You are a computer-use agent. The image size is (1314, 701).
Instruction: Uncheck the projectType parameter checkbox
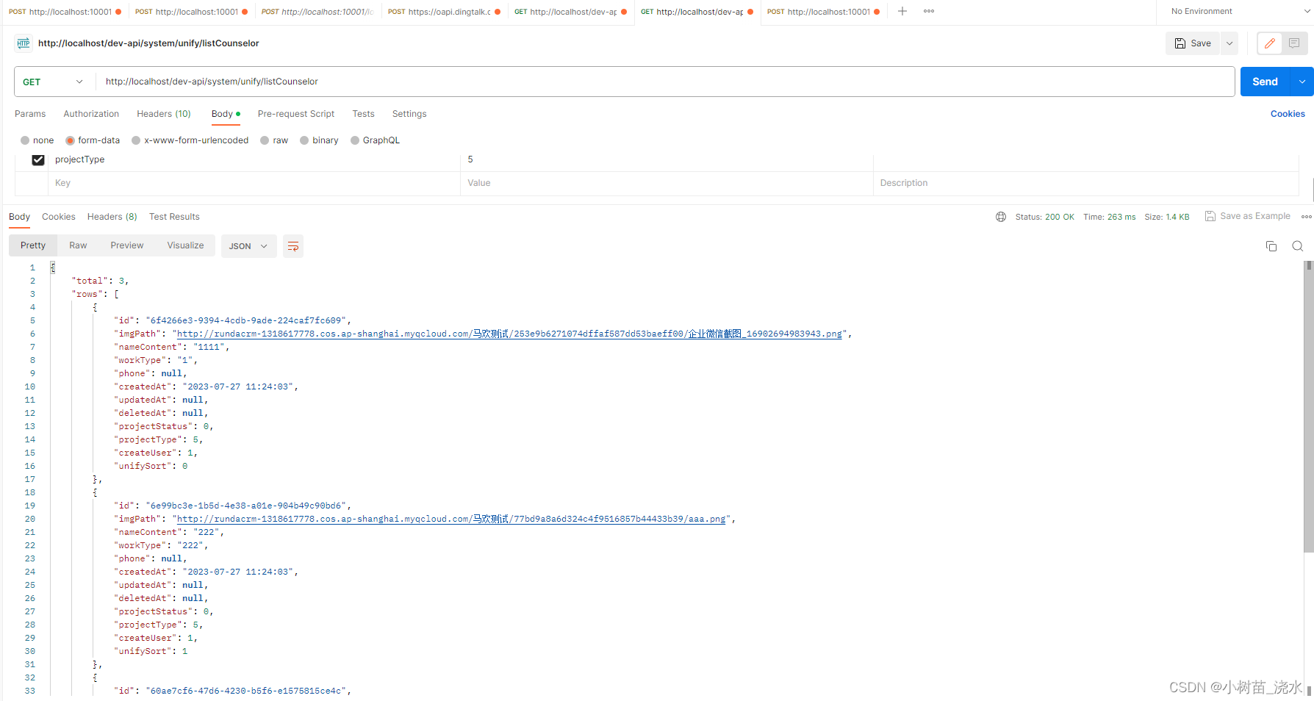click(x=38, y=159)
